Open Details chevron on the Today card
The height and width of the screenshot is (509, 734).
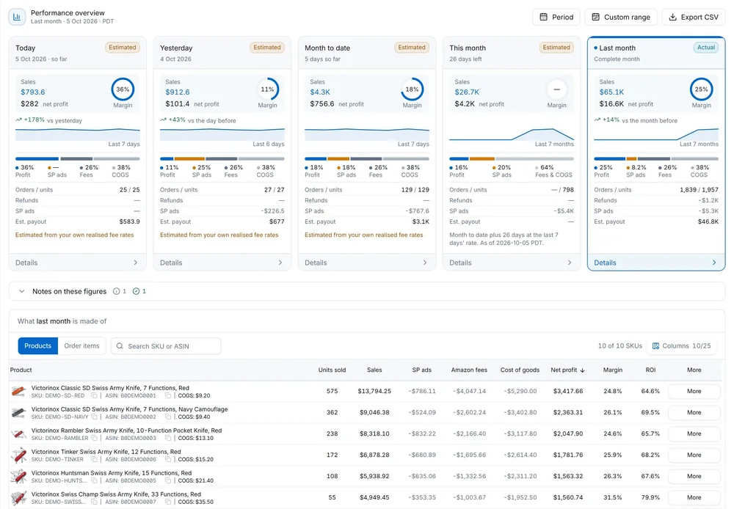[x=135, y=263]
